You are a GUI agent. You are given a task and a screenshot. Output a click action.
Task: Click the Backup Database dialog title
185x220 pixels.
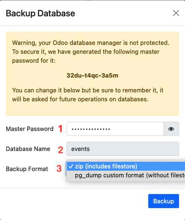point(40,13)
